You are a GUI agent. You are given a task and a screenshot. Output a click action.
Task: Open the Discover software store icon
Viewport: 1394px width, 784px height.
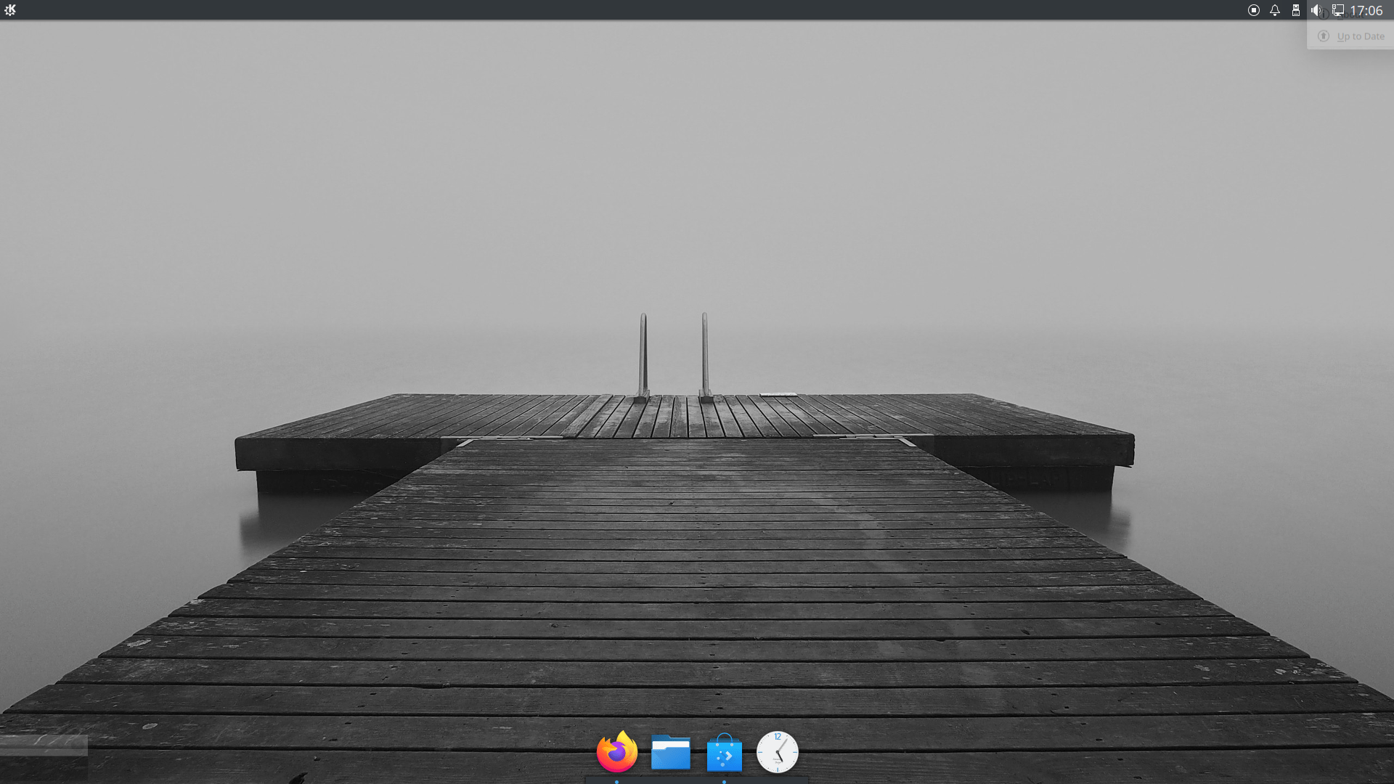[x=724, y=753]
